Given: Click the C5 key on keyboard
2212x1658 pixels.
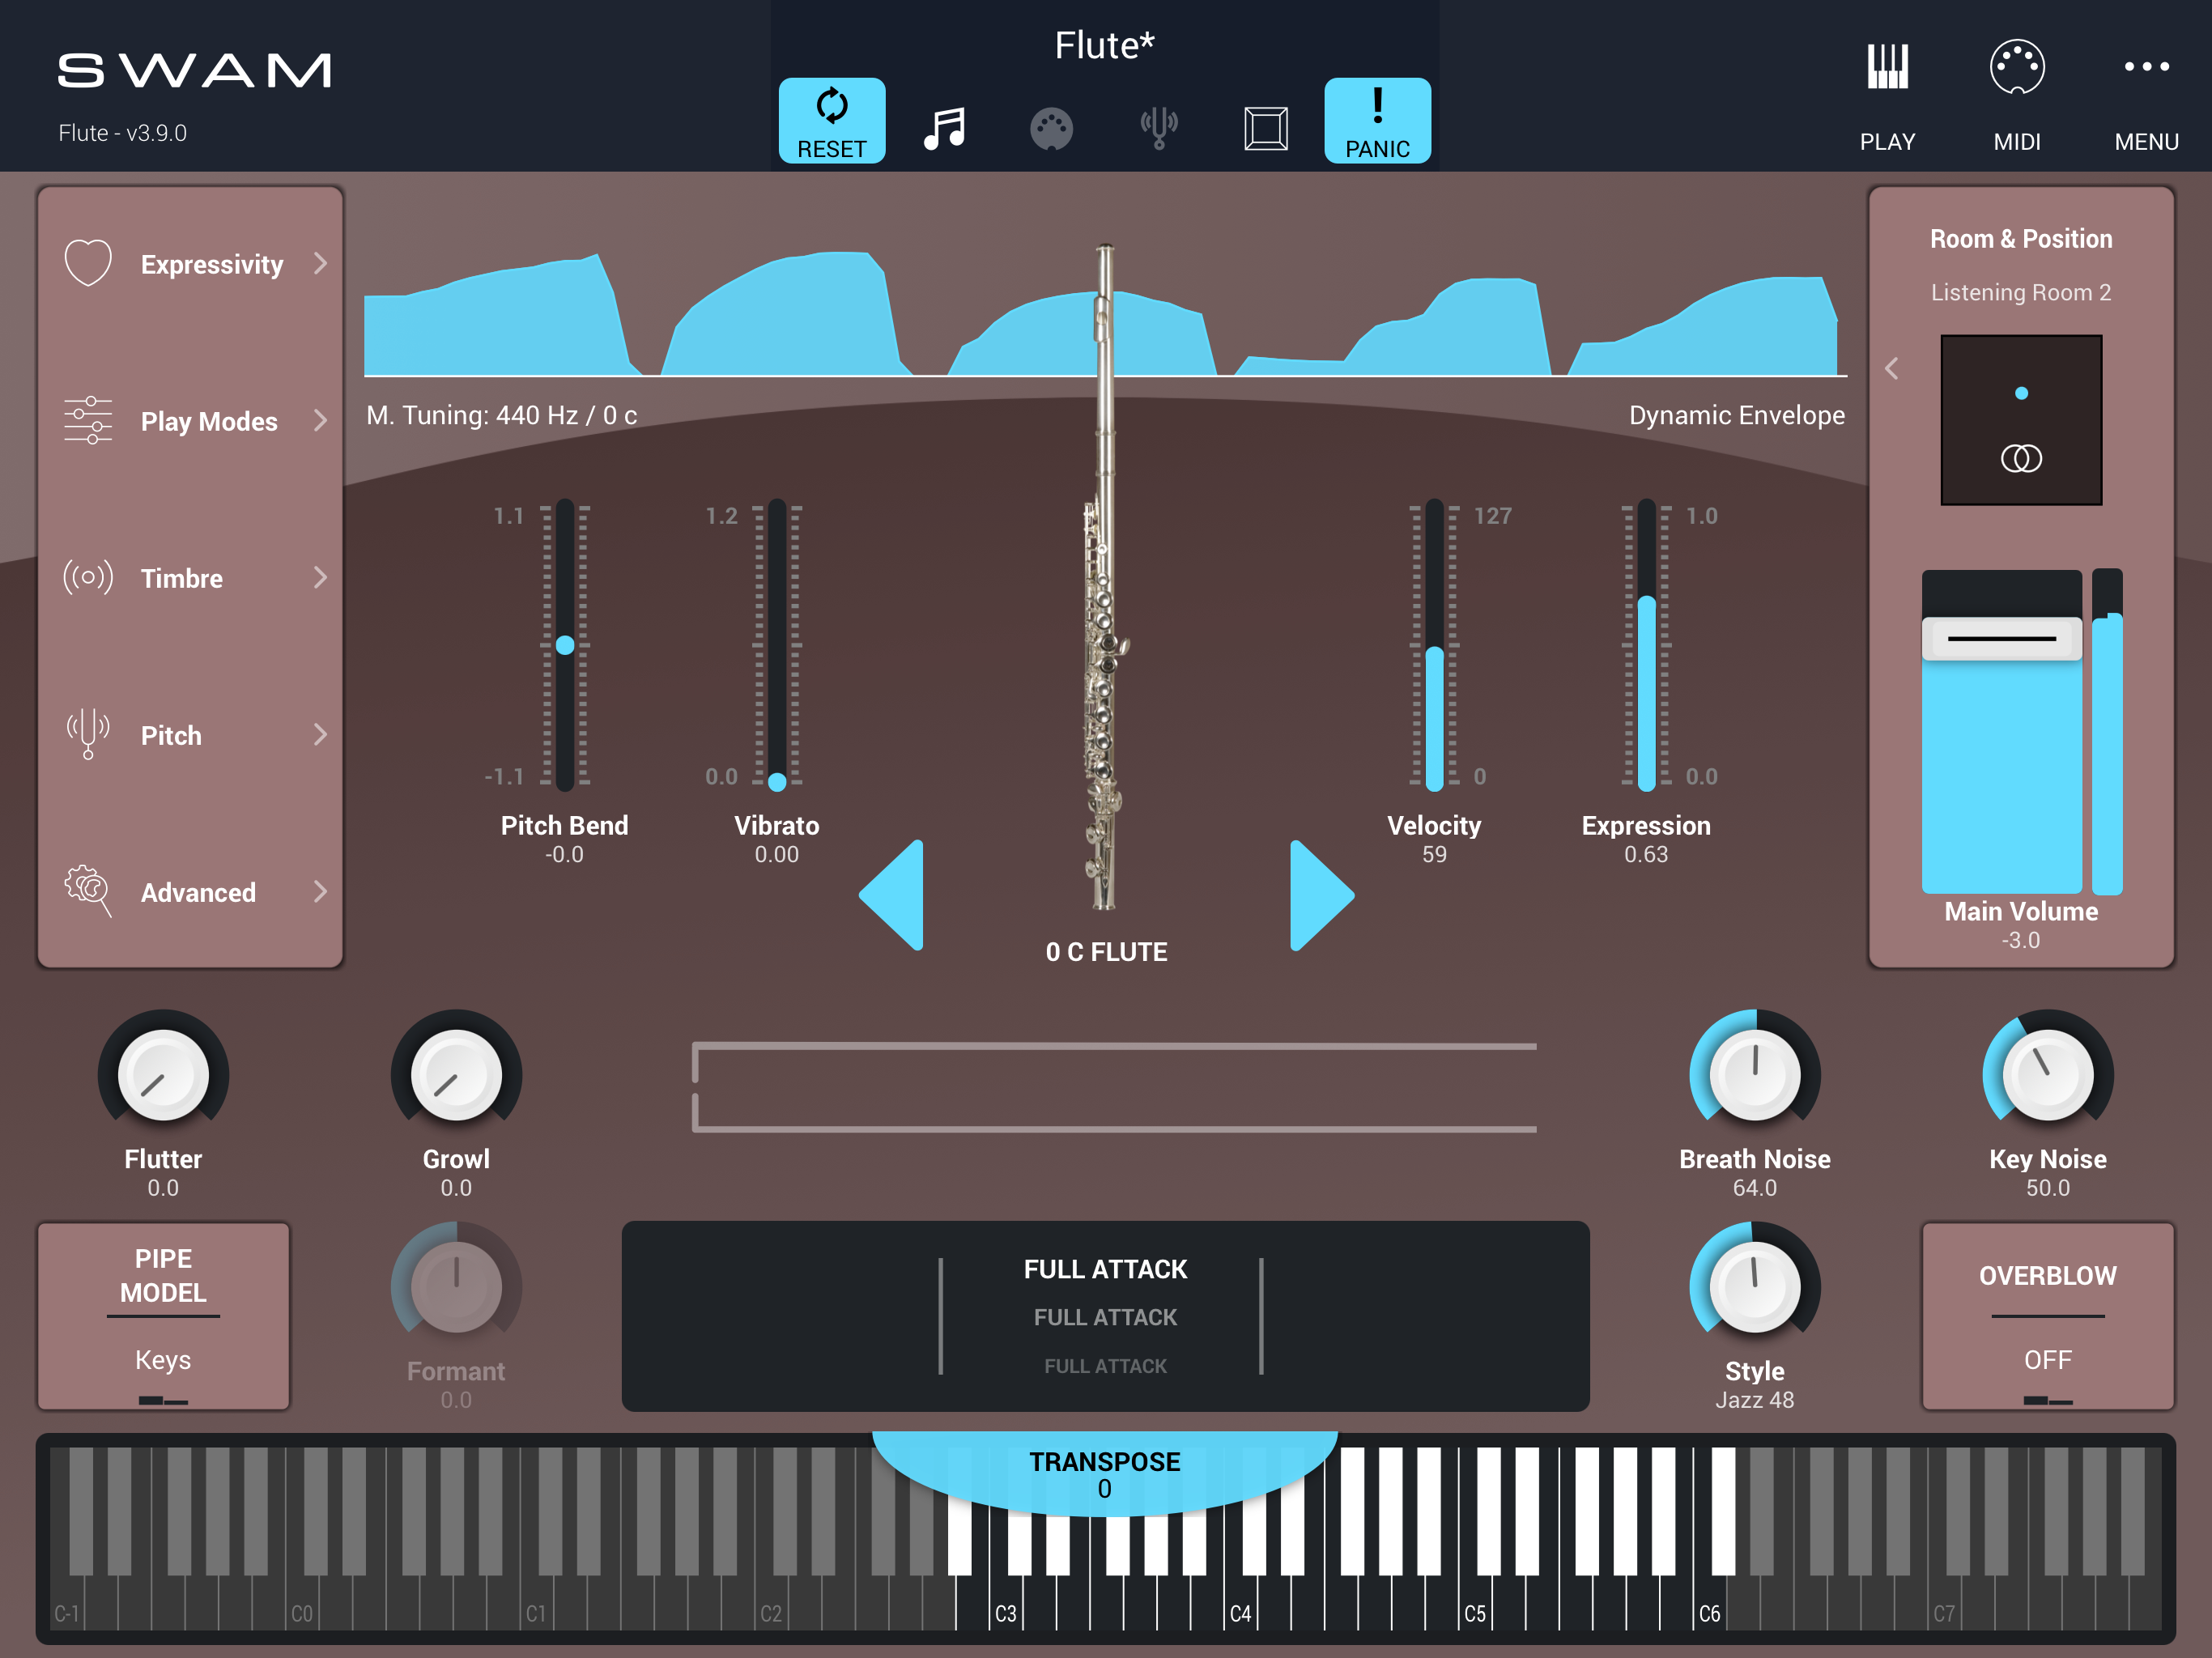Looking at the screenshot, I should click(x=1475, y=1603).
